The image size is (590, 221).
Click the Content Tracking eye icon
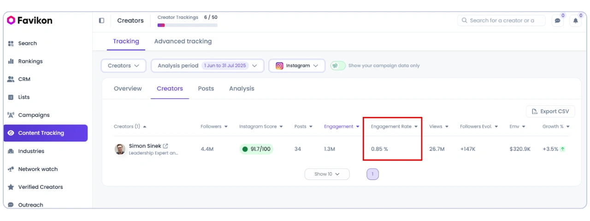(x=11, y=133)
